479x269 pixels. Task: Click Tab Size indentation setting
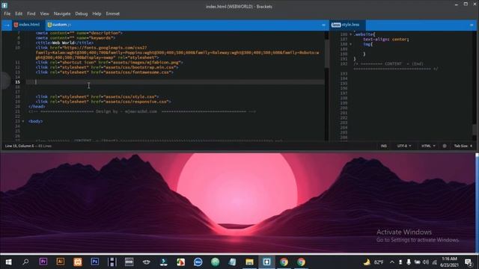(x=463, y=146)
